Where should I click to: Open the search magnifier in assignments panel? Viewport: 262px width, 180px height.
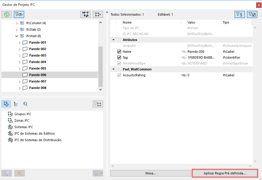click(26, 104)
